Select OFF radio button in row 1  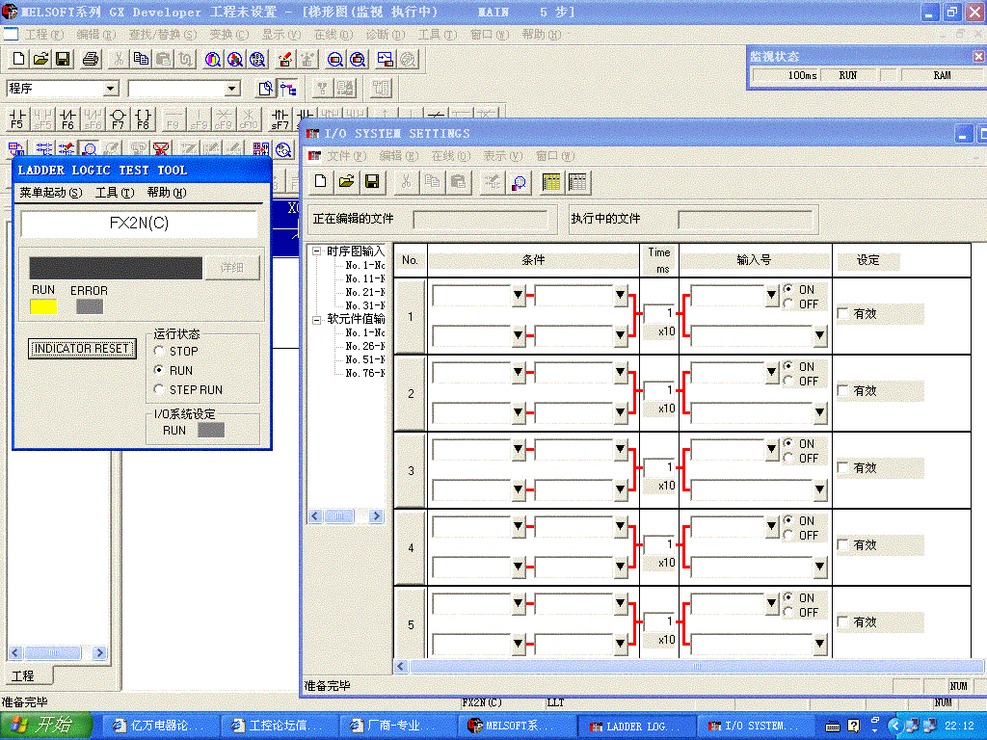tap(788, 304)
